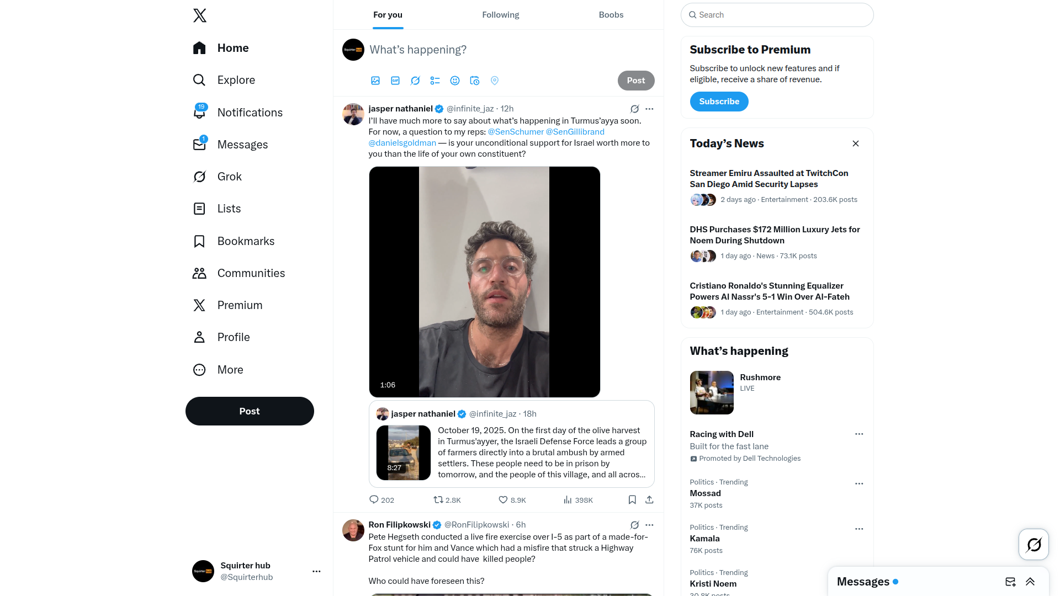
Task: Open the emoji picker in composer
Action: coord(455,81)
